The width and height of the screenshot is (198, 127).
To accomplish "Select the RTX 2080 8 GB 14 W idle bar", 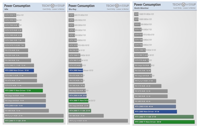I will 25,106.
